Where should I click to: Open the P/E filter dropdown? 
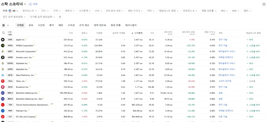coord(98,11)
